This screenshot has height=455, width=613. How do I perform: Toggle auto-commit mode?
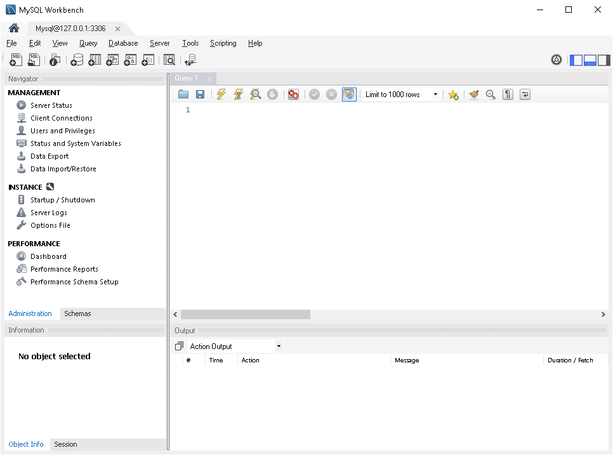[349, 94]
